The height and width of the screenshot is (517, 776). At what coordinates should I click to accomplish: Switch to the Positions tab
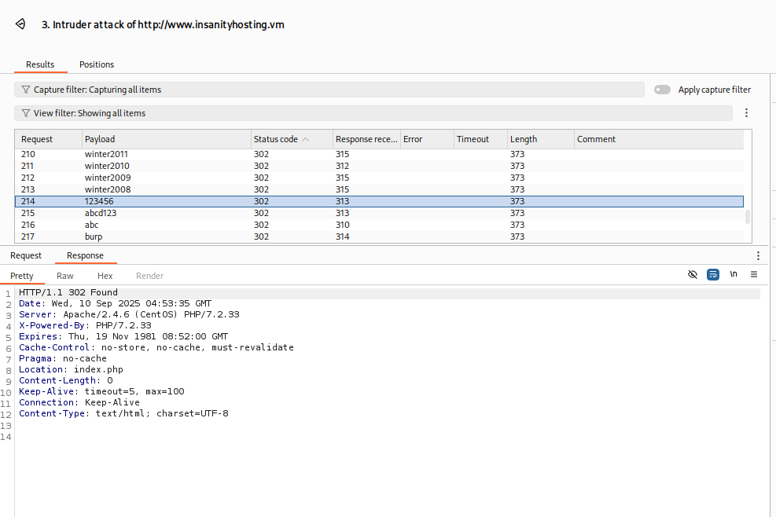97,64
